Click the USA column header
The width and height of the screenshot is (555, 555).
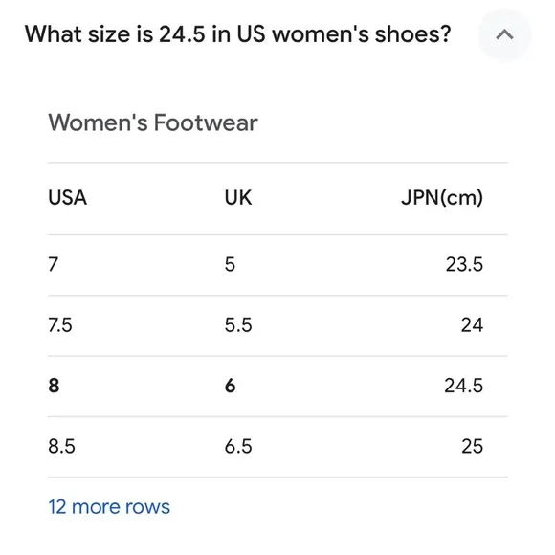click(67, 197)
